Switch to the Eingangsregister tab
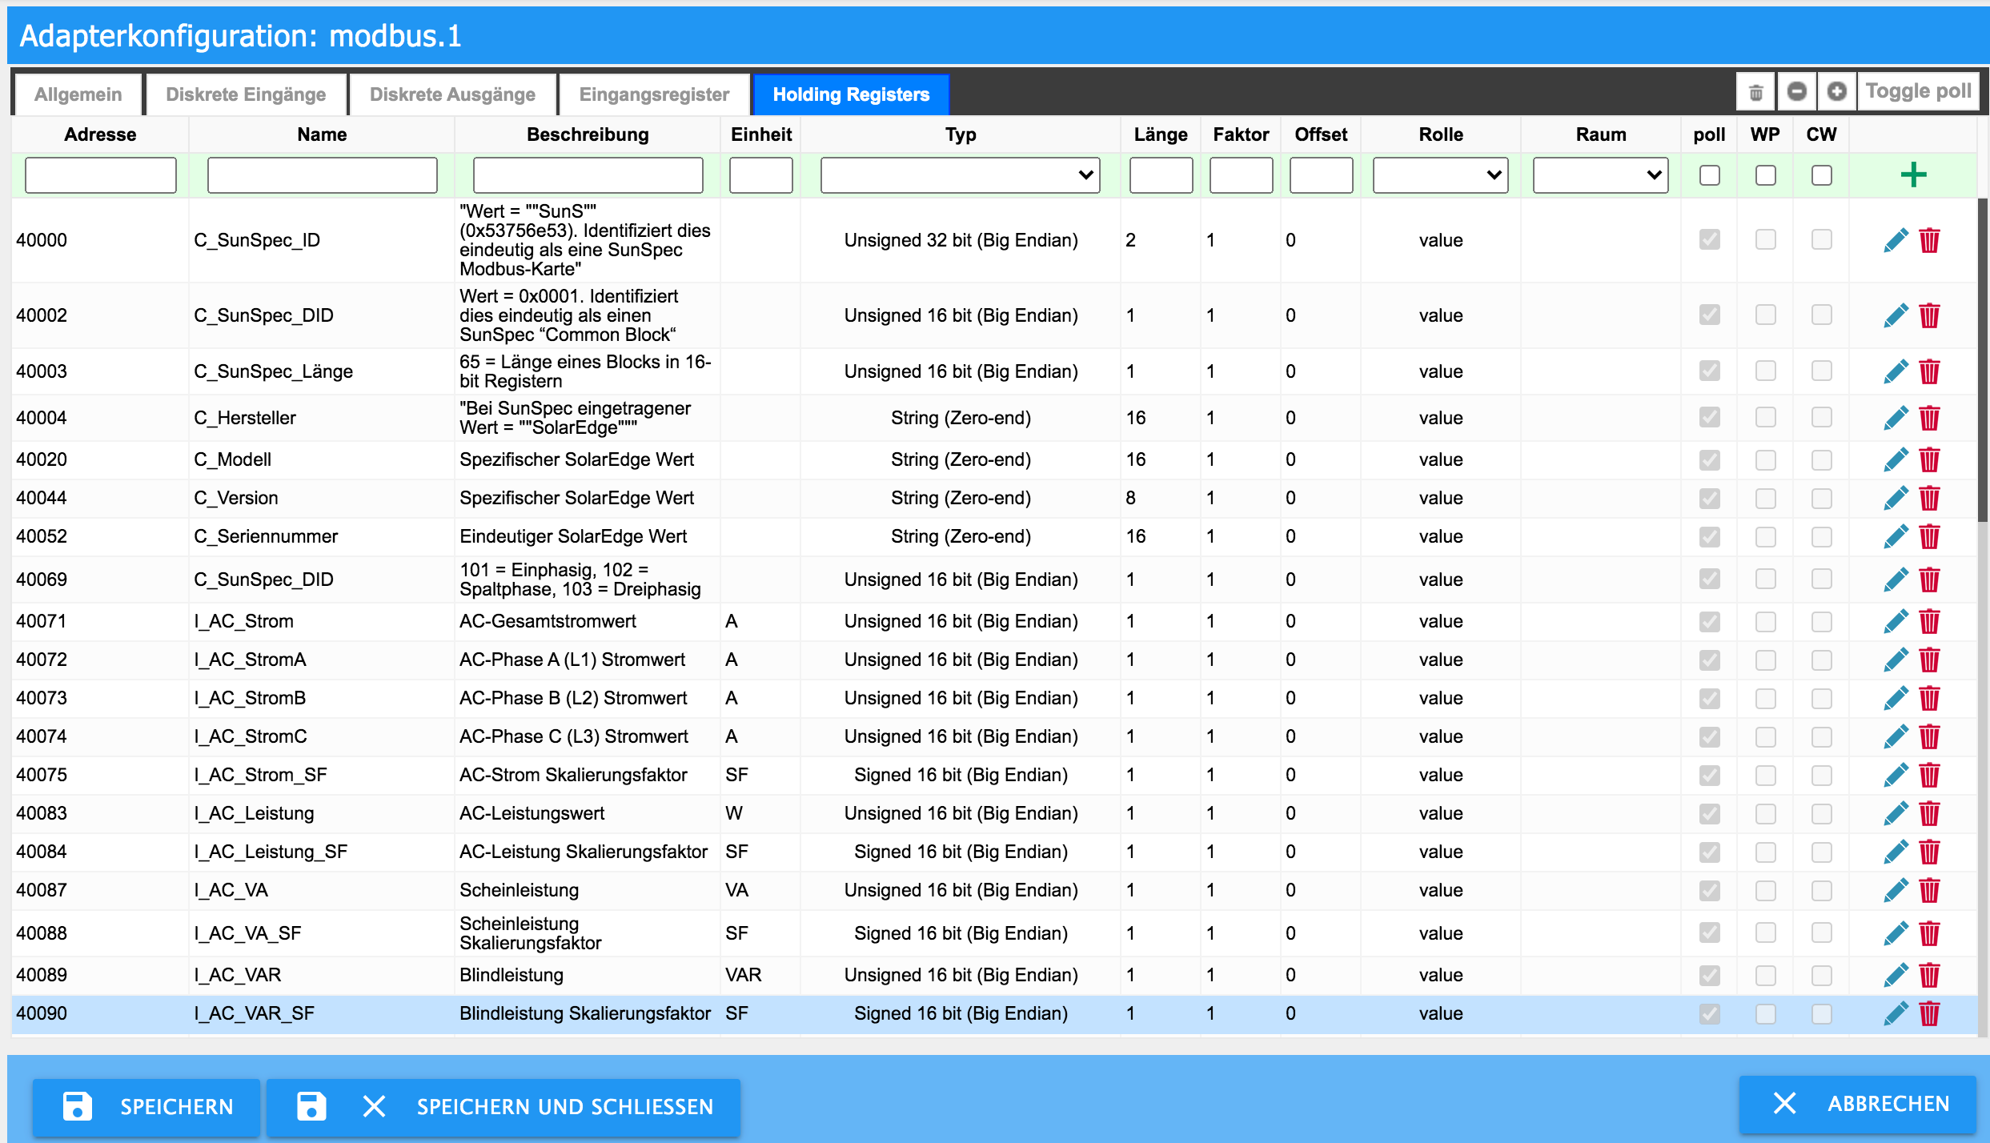The image size is (1990, 1143). pos(654,94)
